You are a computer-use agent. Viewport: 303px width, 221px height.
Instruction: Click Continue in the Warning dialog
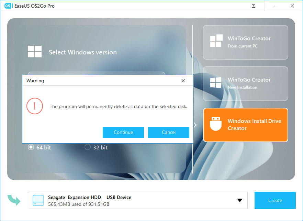point(123,132)
